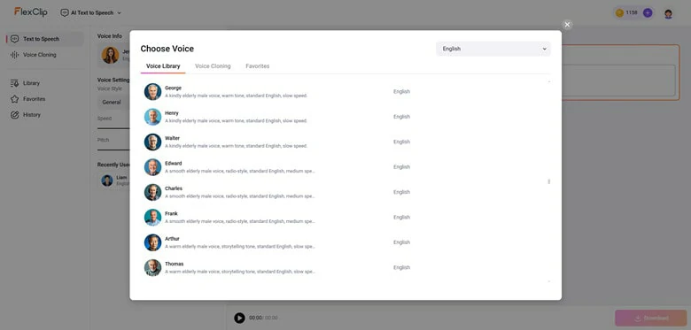
Task: Click the voice name George
Action: (x=173, y=88)
